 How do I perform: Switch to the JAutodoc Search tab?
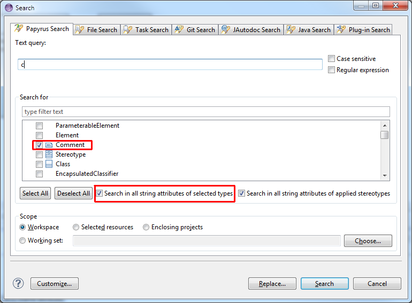tap(251, 30)
